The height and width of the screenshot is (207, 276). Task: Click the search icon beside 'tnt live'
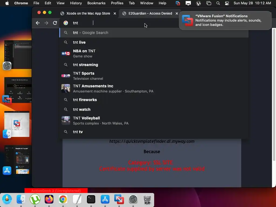click(66, 42)
